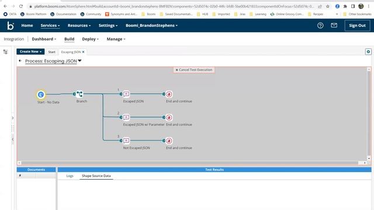Open the Create New dropdown button

(30, 51)
